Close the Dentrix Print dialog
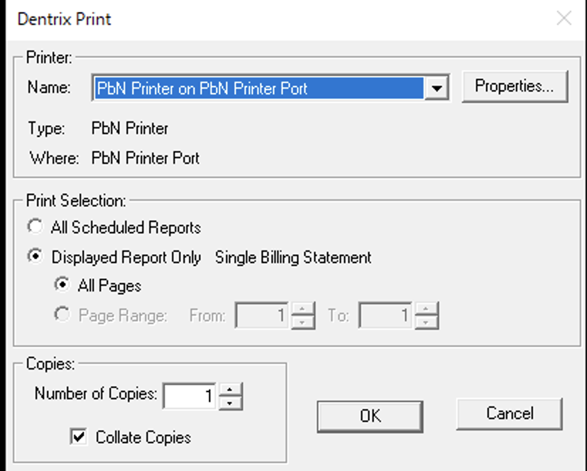Screen dimensions: 587x471 coord(564,18)
